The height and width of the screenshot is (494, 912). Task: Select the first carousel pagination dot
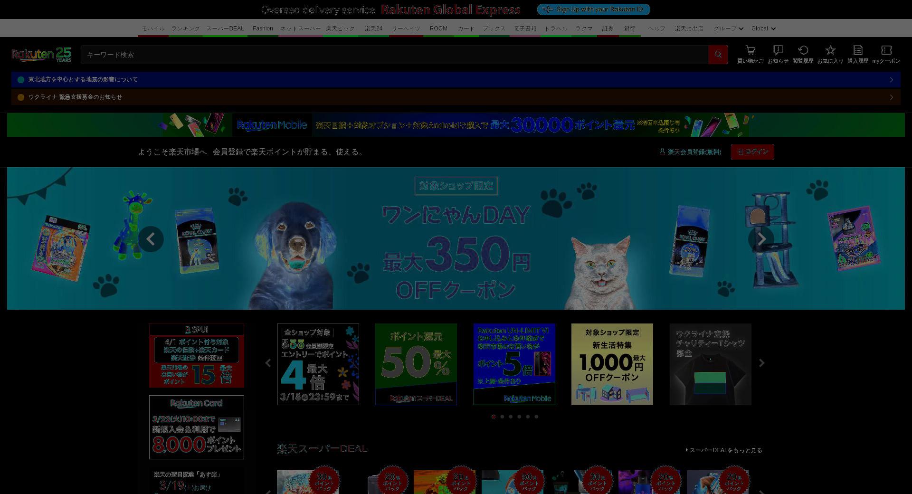click(x=494, y=417)
